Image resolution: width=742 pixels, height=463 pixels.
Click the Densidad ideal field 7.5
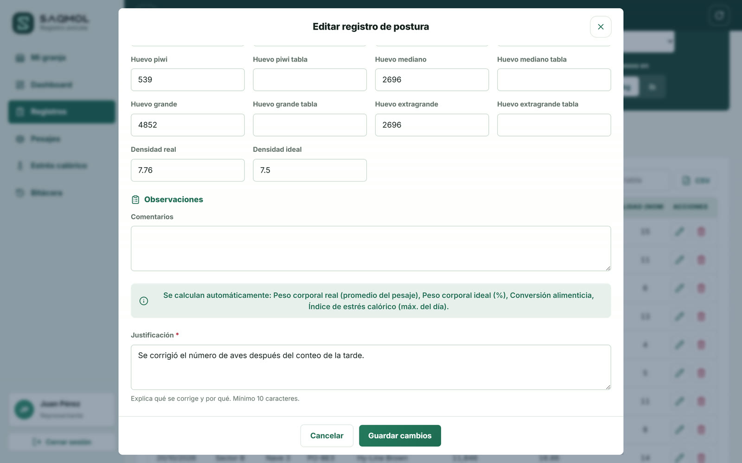point(310,170)
